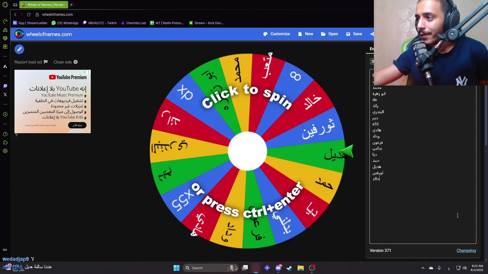Open the Customize menu

(x=276, y=34)
